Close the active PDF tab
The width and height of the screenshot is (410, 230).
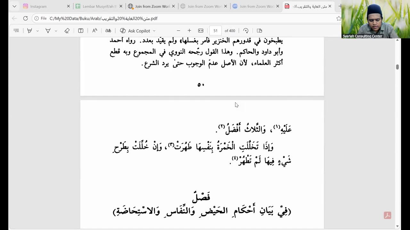click(x=330, y=6)
